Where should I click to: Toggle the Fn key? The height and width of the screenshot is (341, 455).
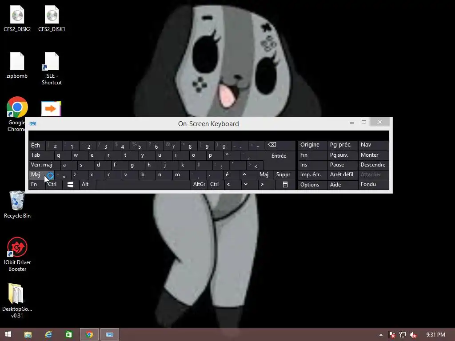point(37,184)
